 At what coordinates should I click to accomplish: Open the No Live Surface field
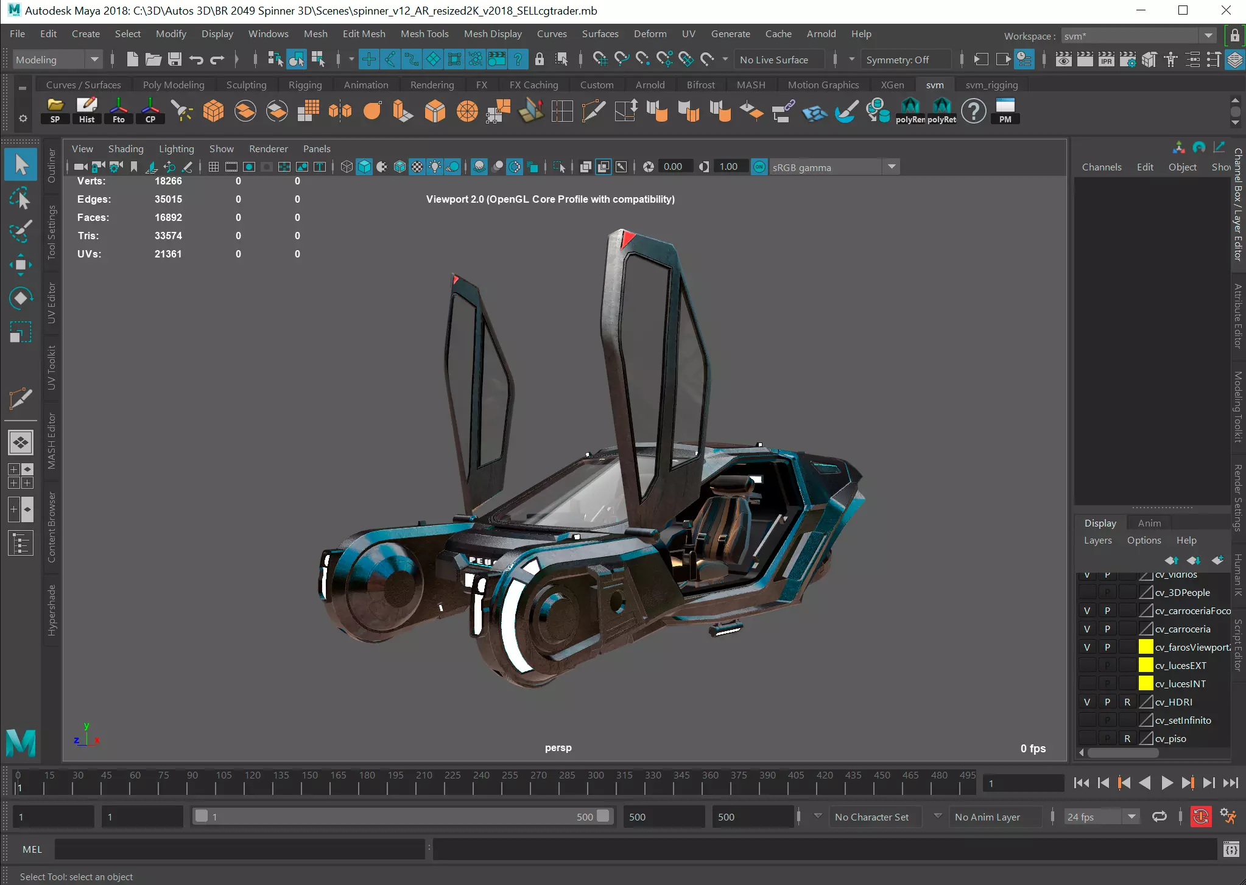point(780,60)
